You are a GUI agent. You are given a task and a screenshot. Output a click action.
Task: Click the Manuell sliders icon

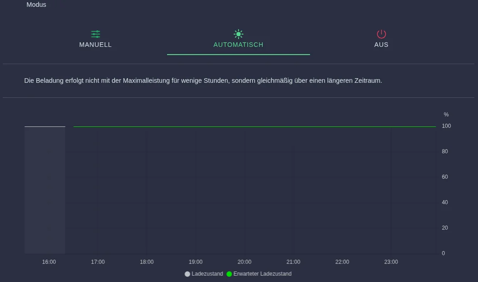point(96,34)
